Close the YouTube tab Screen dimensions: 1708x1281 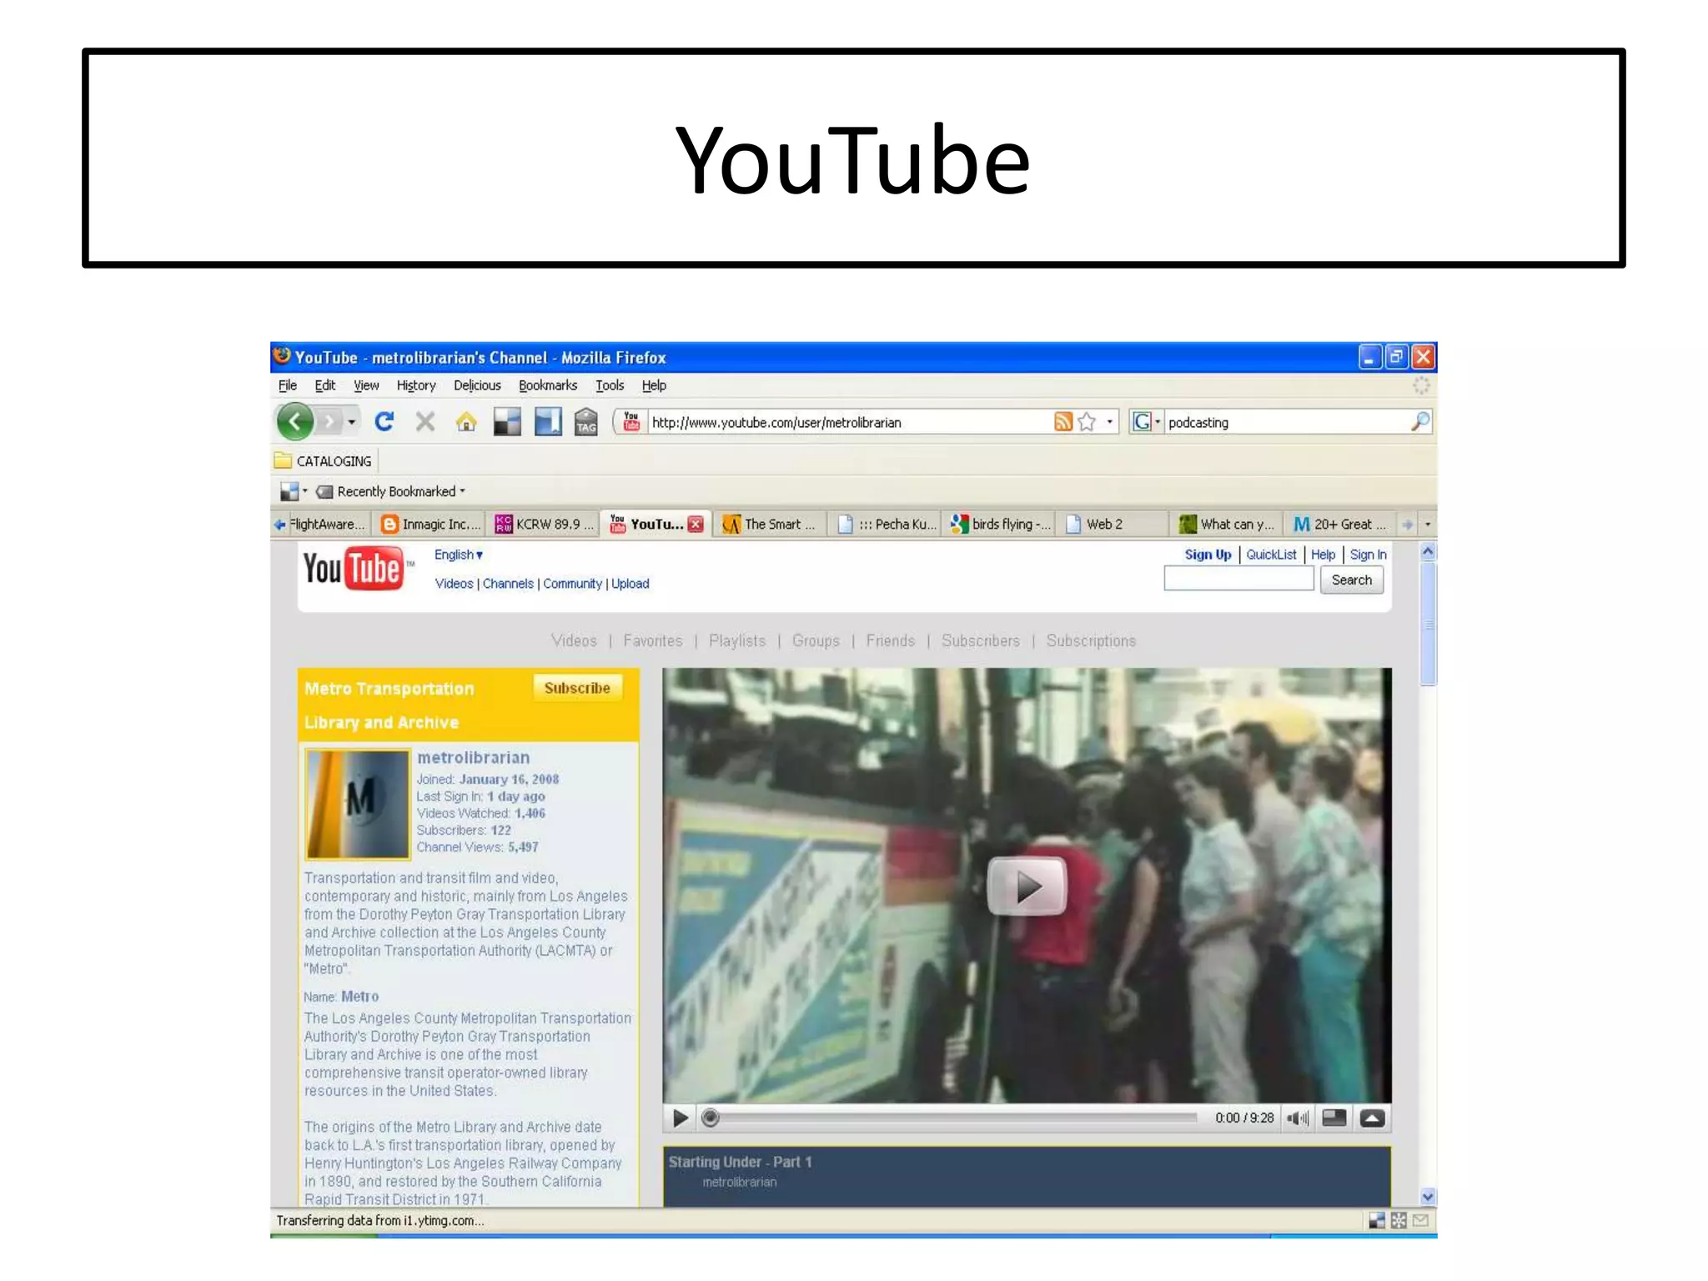696,524
